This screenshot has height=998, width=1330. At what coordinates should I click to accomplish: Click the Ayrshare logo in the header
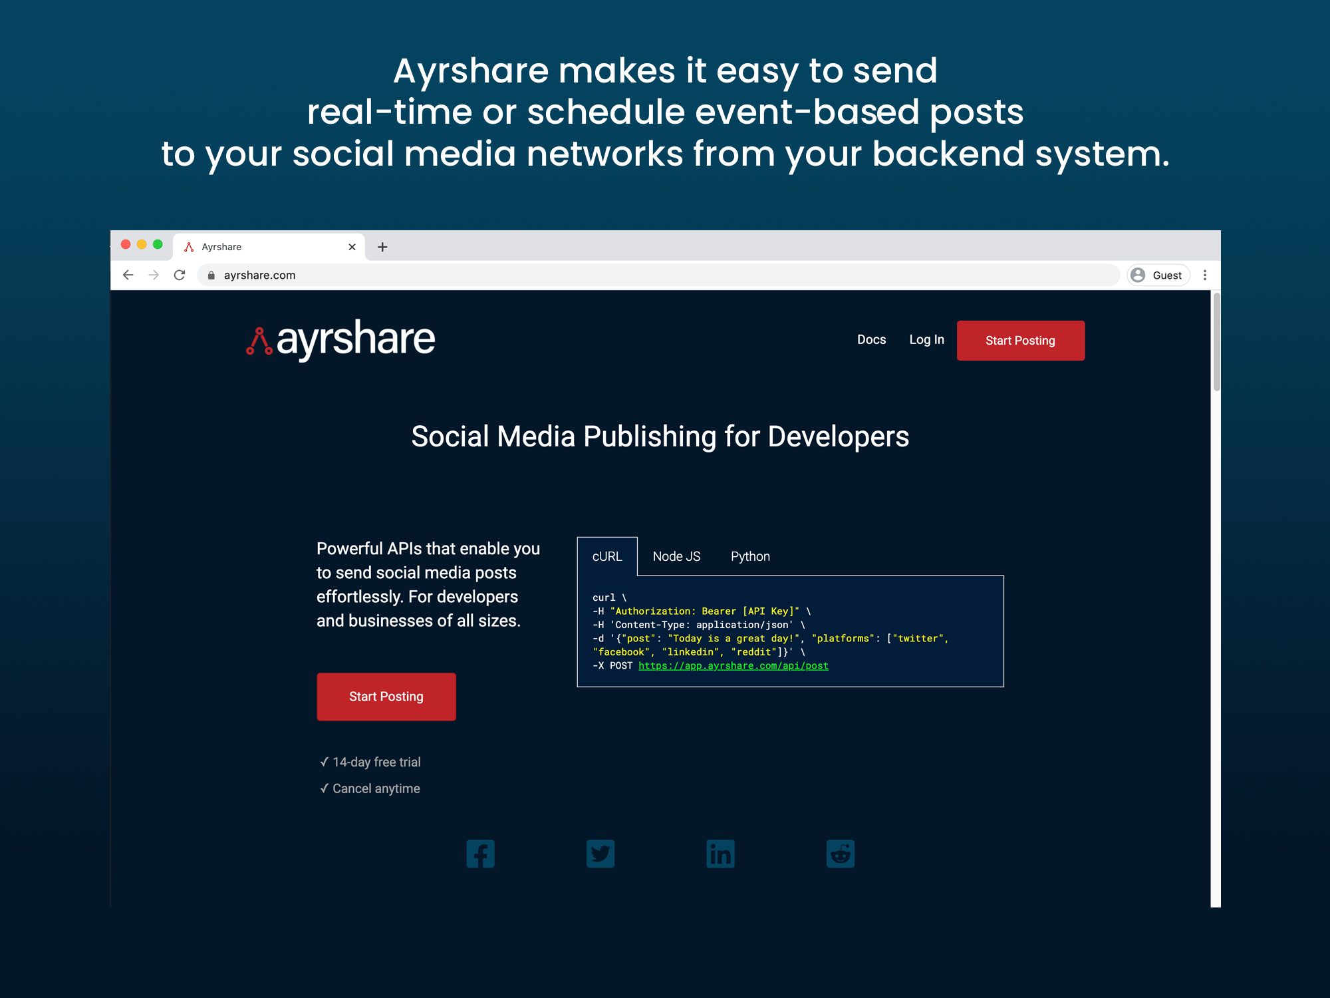[x=340, y=339]
